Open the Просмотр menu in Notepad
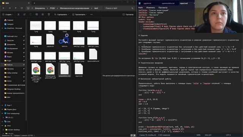The image size is (243, 137). (x=163, y=8)
